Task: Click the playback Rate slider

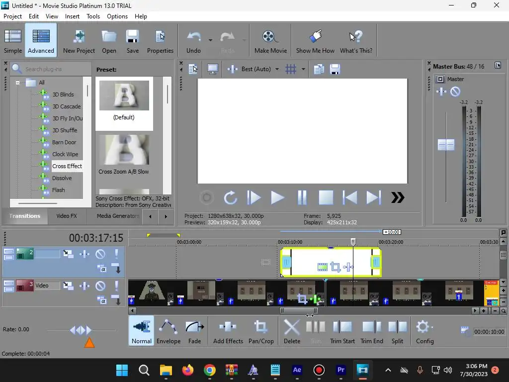Action: (x=81, y=330)
